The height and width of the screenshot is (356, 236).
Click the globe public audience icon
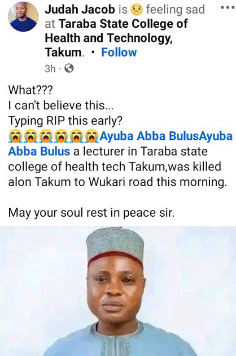click(x=69, y=68)
